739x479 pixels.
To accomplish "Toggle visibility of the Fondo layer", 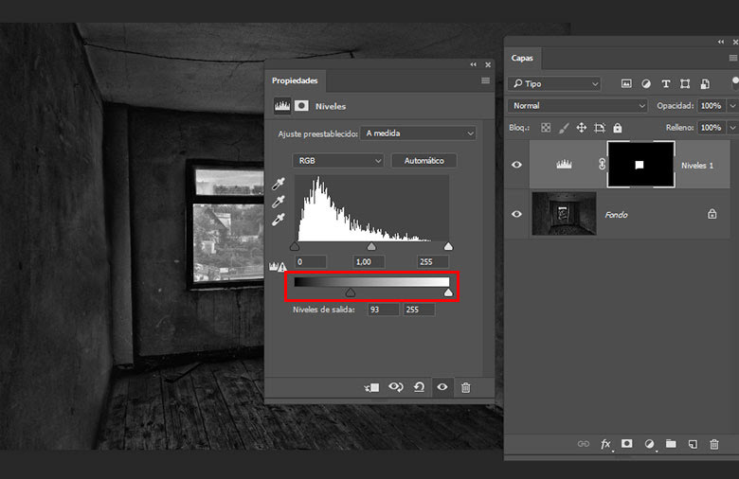I will click(516, 215).
